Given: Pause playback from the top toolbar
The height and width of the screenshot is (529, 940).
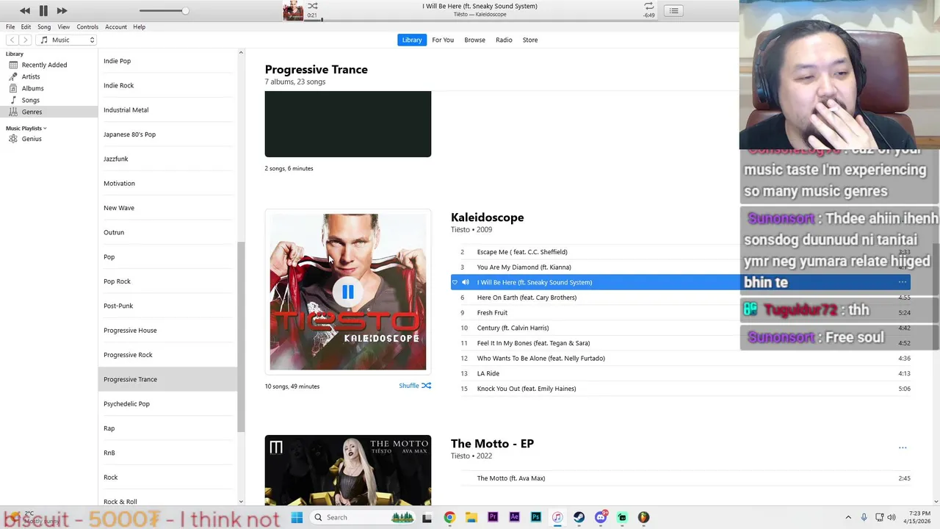Looking at the screenshot, I should point(43,10).
